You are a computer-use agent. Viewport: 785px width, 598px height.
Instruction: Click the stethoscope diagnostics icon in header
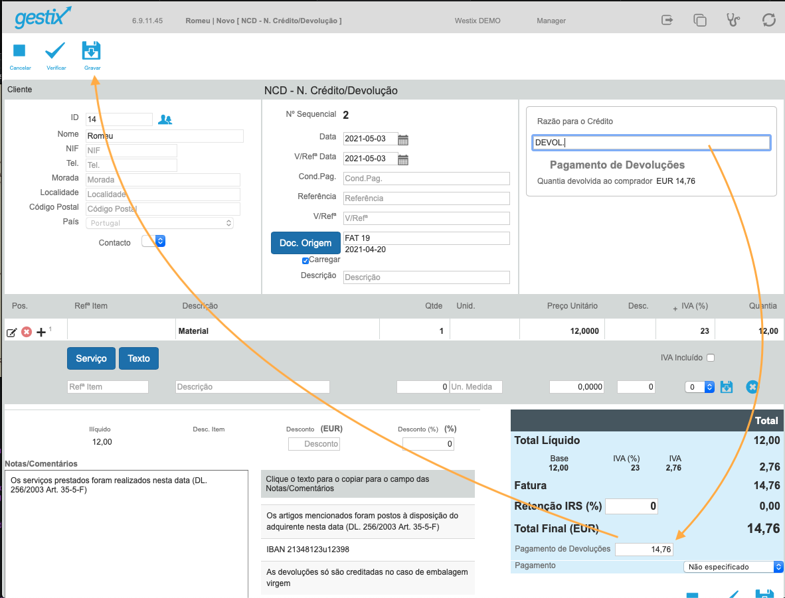pos(733,20)
